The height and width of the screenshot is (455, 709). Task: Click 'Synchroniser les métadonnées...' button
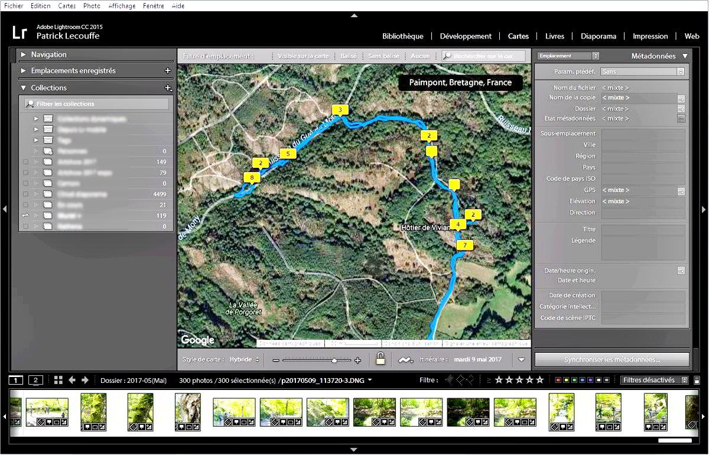coord(612,359)
